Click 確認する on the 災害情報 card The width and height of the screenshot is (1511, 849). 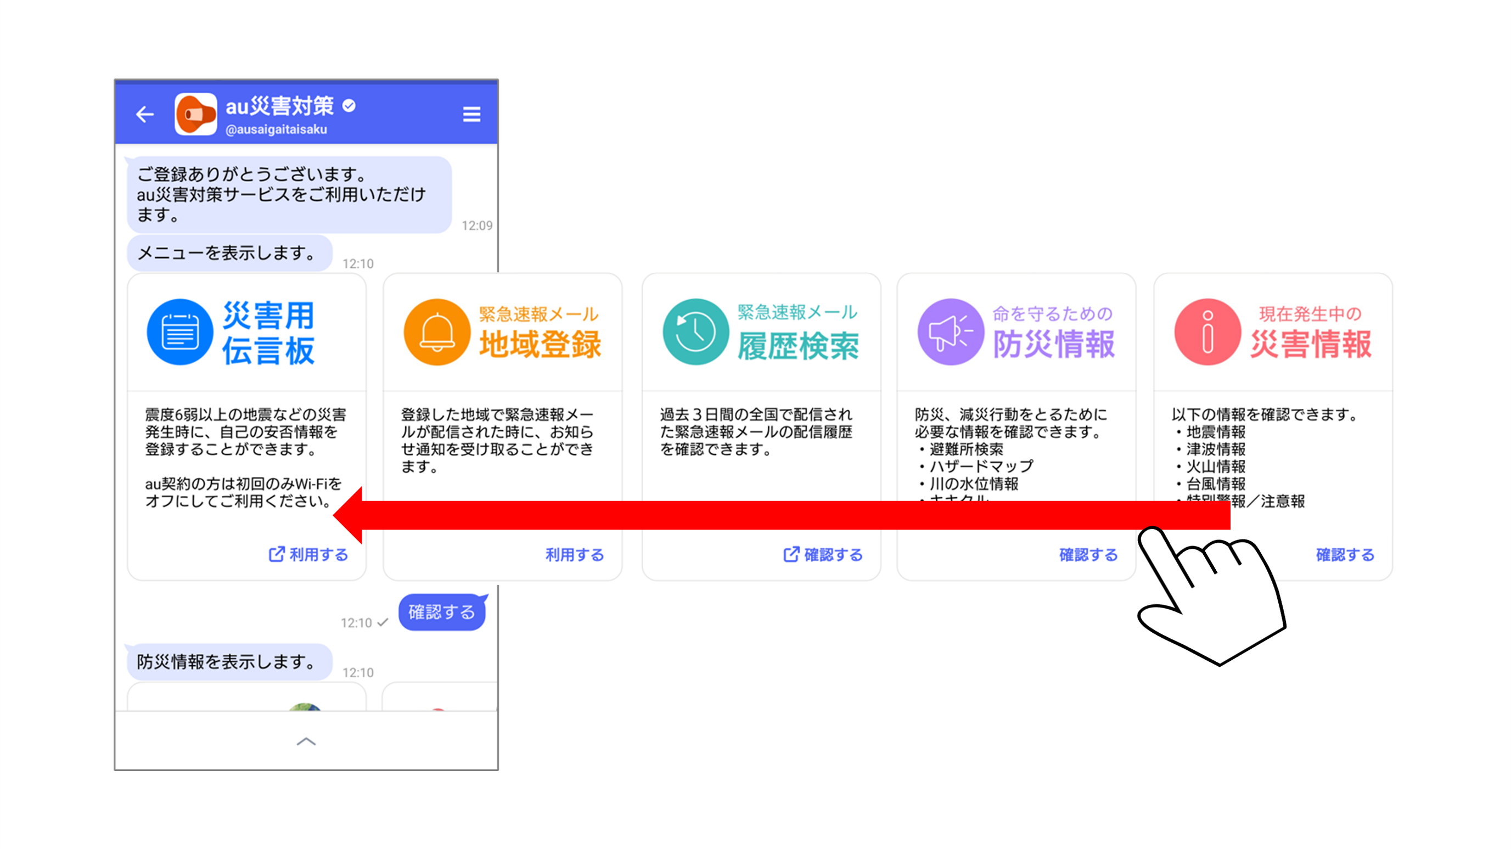coord(1346,555)
